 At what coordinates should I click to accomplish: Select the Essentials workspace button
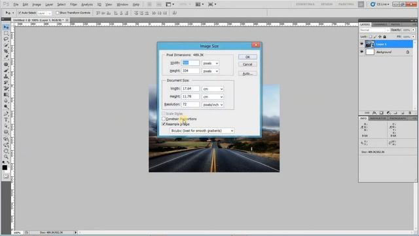306,5
